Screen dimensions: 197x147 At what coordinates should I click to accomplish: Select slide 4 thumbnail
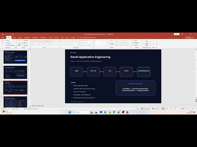tap(15, 102)
